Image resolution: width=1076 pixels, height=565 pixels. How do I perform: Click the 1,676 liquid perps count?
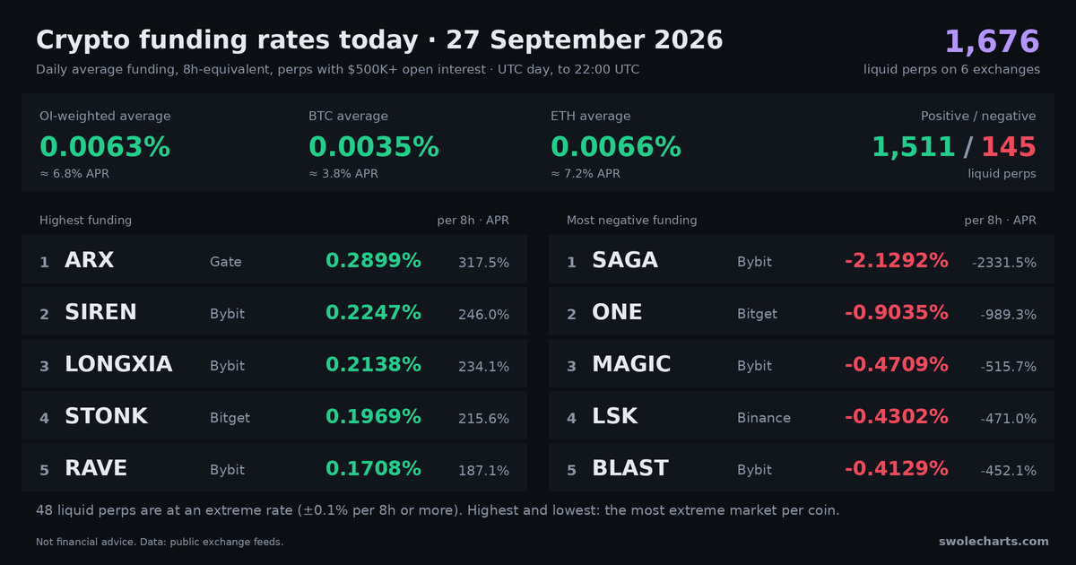click(x=992, y=41)
